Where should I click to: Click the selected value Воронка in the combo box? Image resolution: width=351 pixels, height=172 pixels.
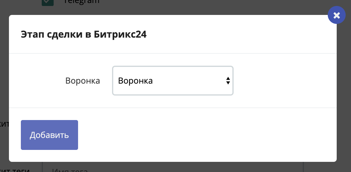pos(136,81)
